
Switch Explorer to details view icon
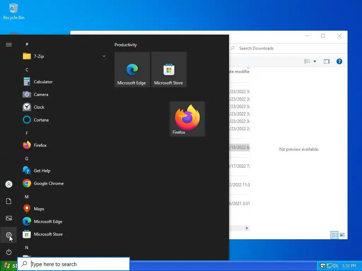[x=334, y=235]
